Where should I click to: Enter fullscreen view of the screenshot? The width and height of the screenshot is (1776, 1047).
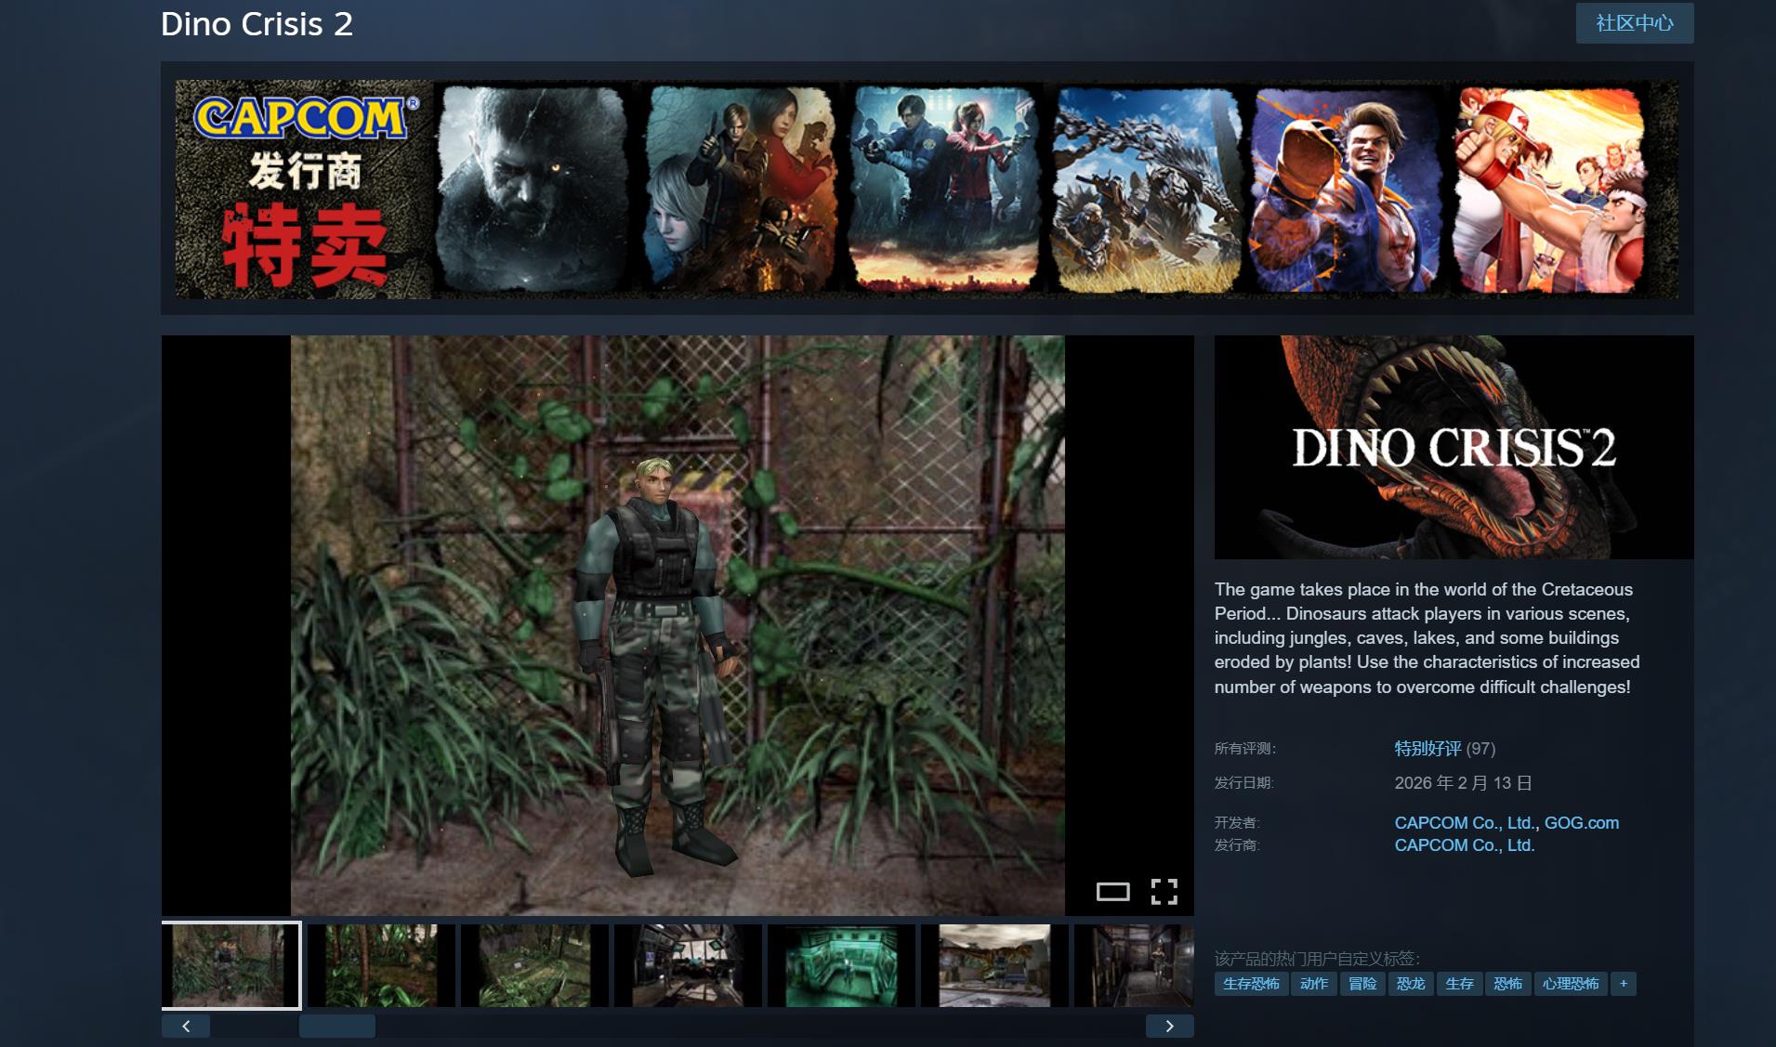[x=1164, y=891]
